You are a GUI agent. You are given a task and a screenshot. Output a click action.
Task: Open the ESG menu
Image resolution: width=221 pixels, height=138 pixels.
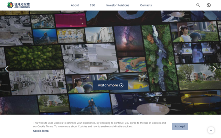click(92, 5)
